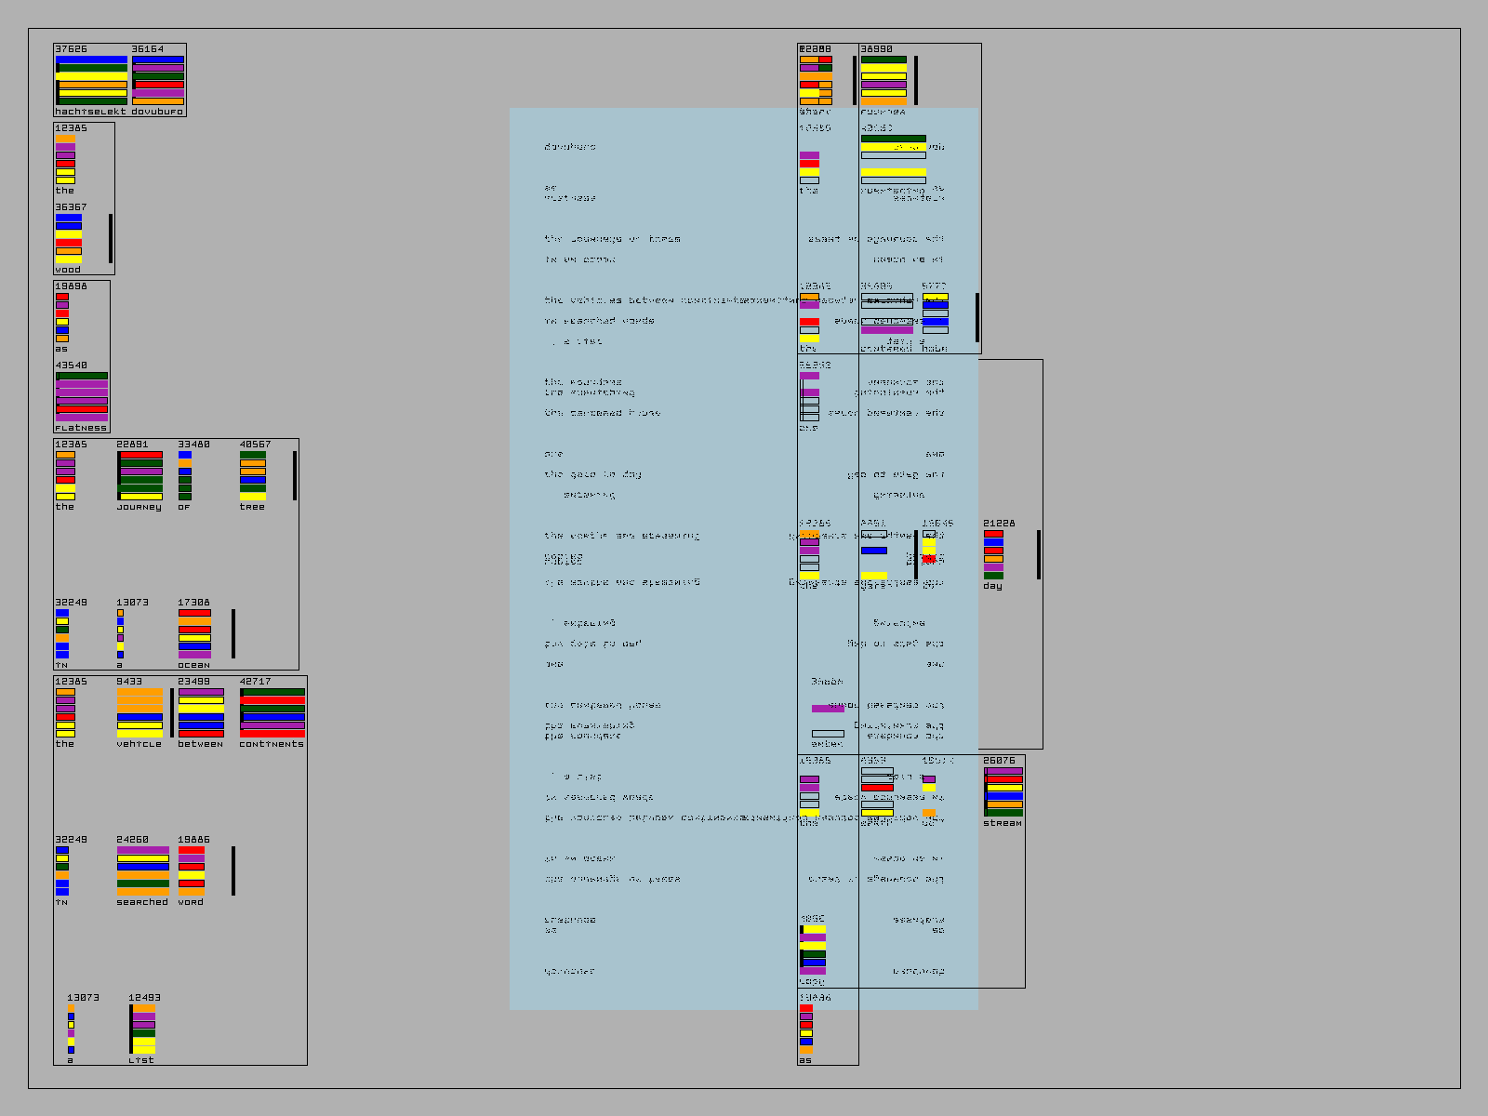The height and width of the screenshot is (1116, 1488).
Task: Click the 'wood' word block
Action: click(69, 239)
